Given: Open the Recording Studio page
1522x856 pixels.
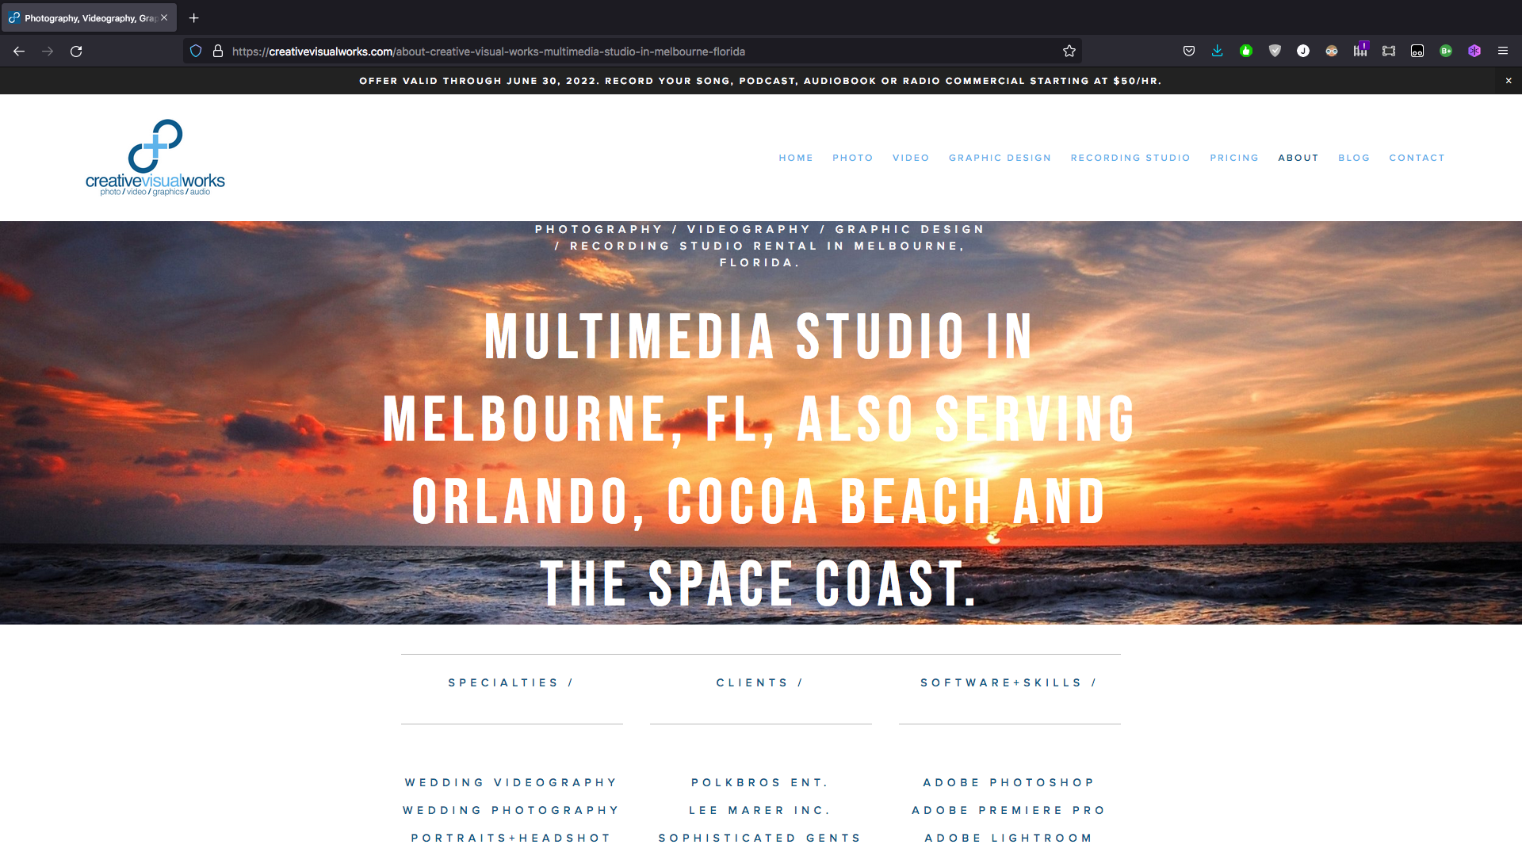Looking at the screenshot, I should point(1130,158).
